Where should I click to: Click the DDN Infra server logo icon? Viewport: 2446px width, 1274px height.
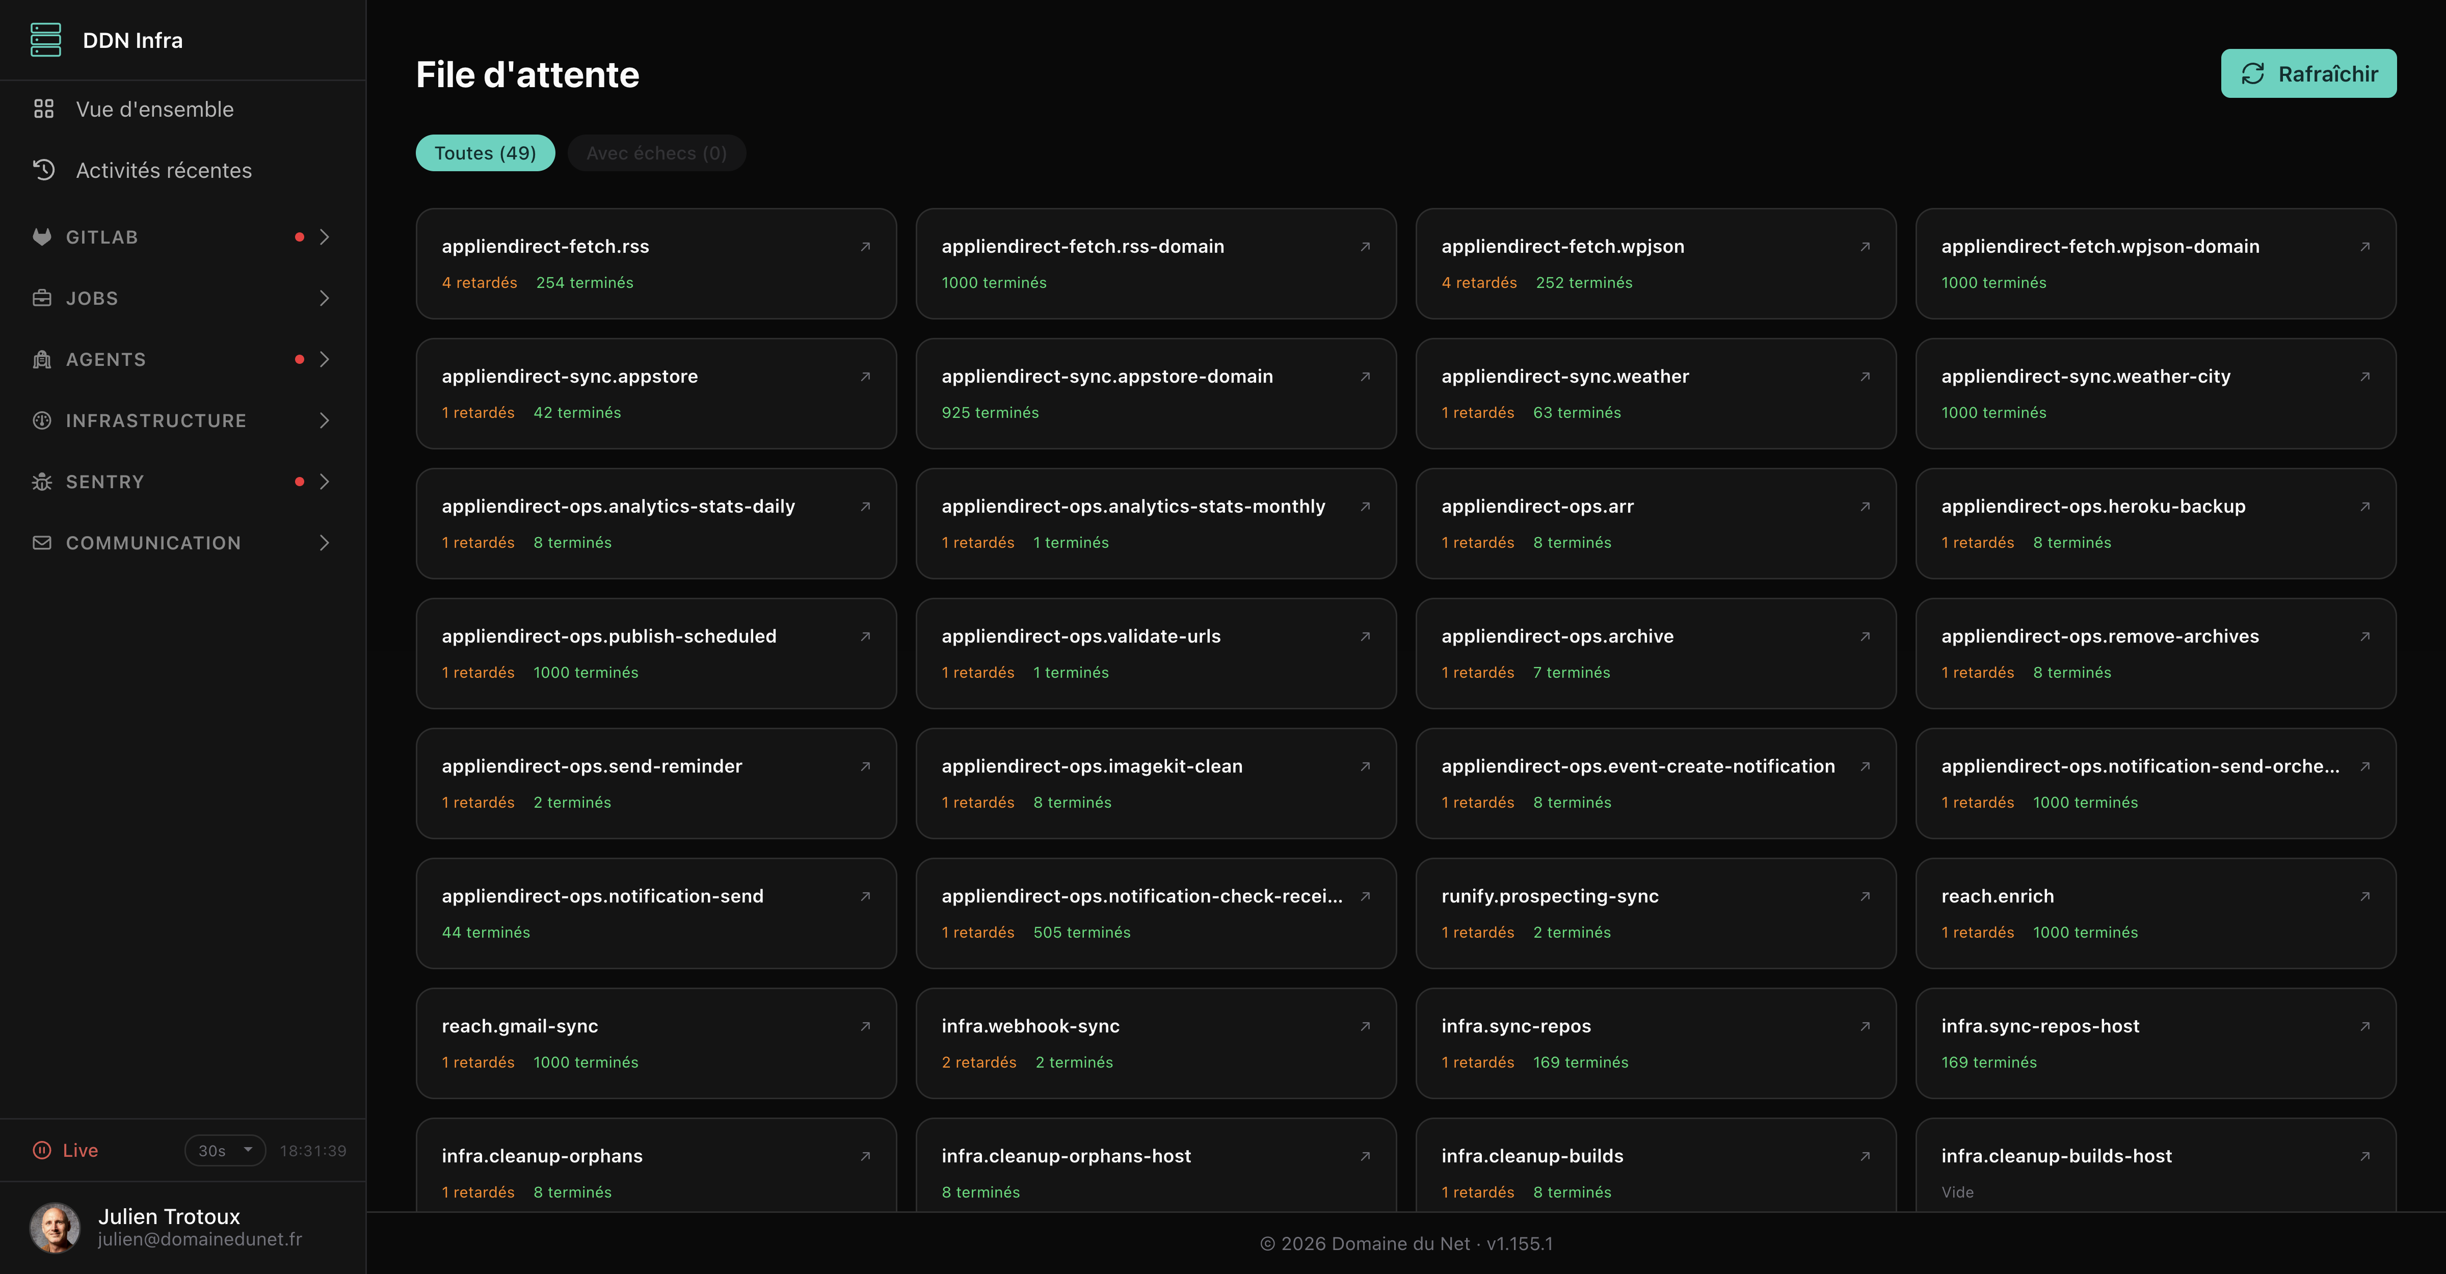[45, 40]
